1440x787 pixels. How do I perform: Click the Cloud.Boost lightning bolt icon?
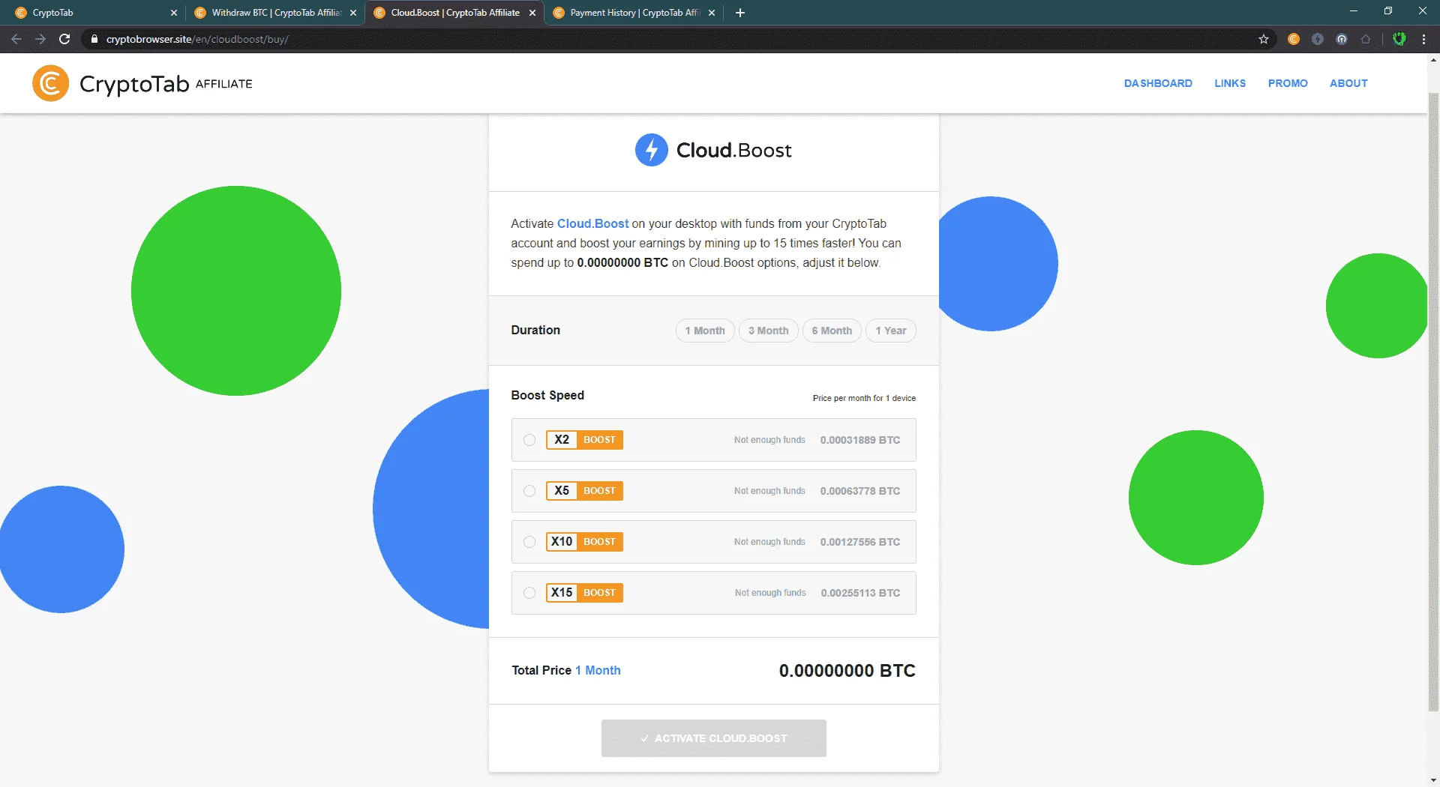(651, 150)
